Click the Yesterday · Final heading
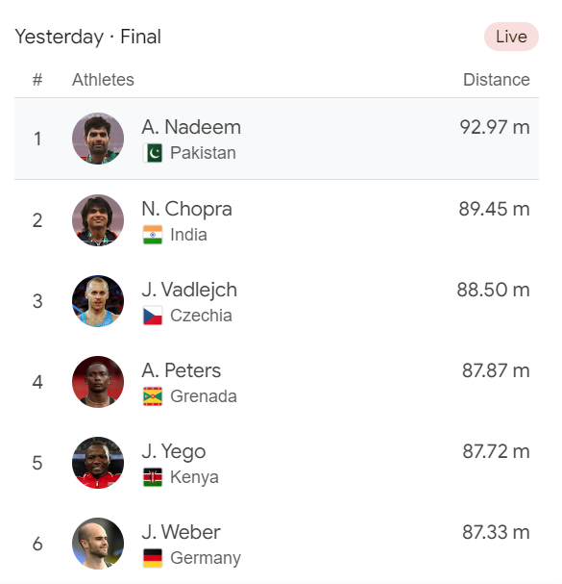Image resolution: width=562 pixels, height=584 pixels. coord(87,37)
